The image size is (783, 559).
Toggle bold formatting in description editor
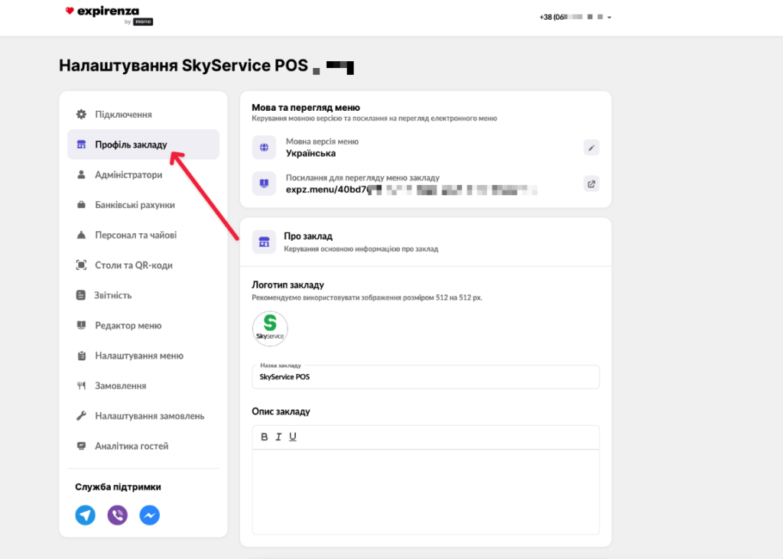coord(265,437)
